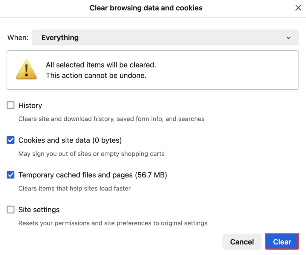306x255 pixels.
Task: Click the Clear browsing data and cookies title
Action: coord(146,8)
